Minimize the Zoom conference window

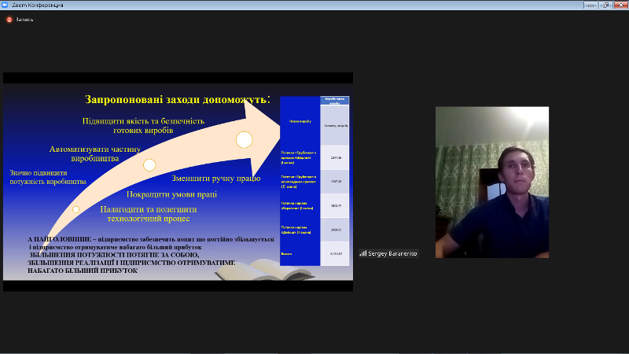pyautogui.click(x=590, y=5)
